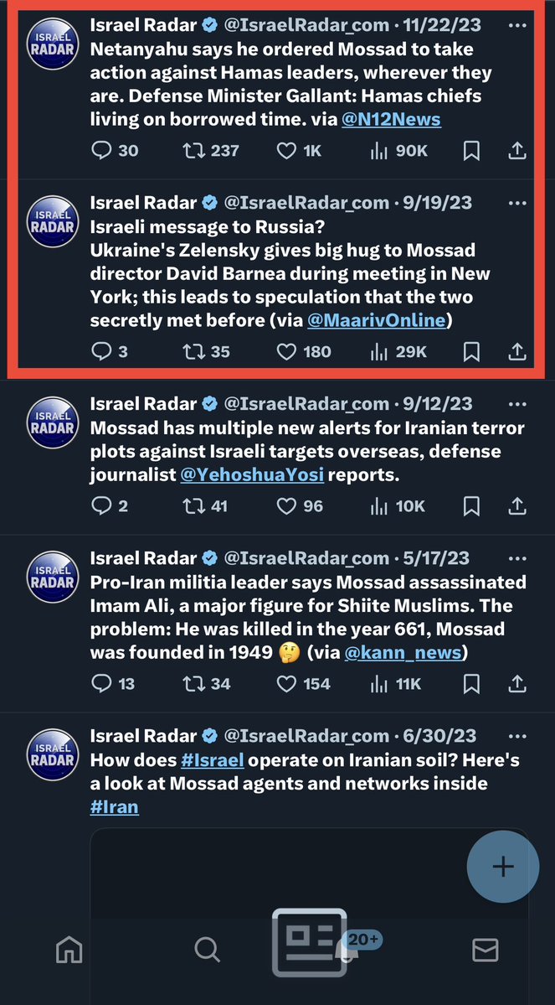Bookmark the Netanyahu Mossad order tweet

471,151
